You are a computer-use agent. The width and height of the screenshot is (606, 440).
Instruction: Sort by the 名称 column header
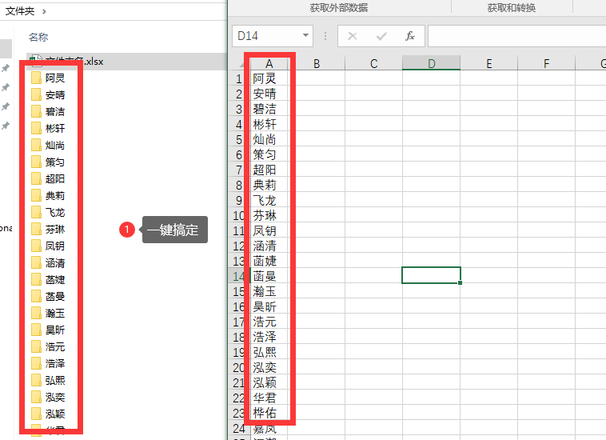point(38,37)
